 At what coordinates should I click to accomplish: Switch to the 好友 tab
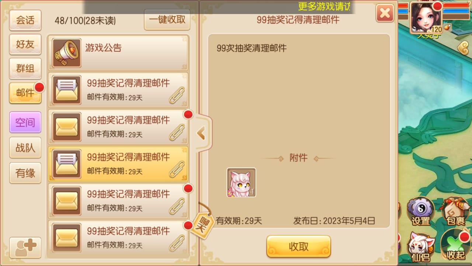coord(25,44)
